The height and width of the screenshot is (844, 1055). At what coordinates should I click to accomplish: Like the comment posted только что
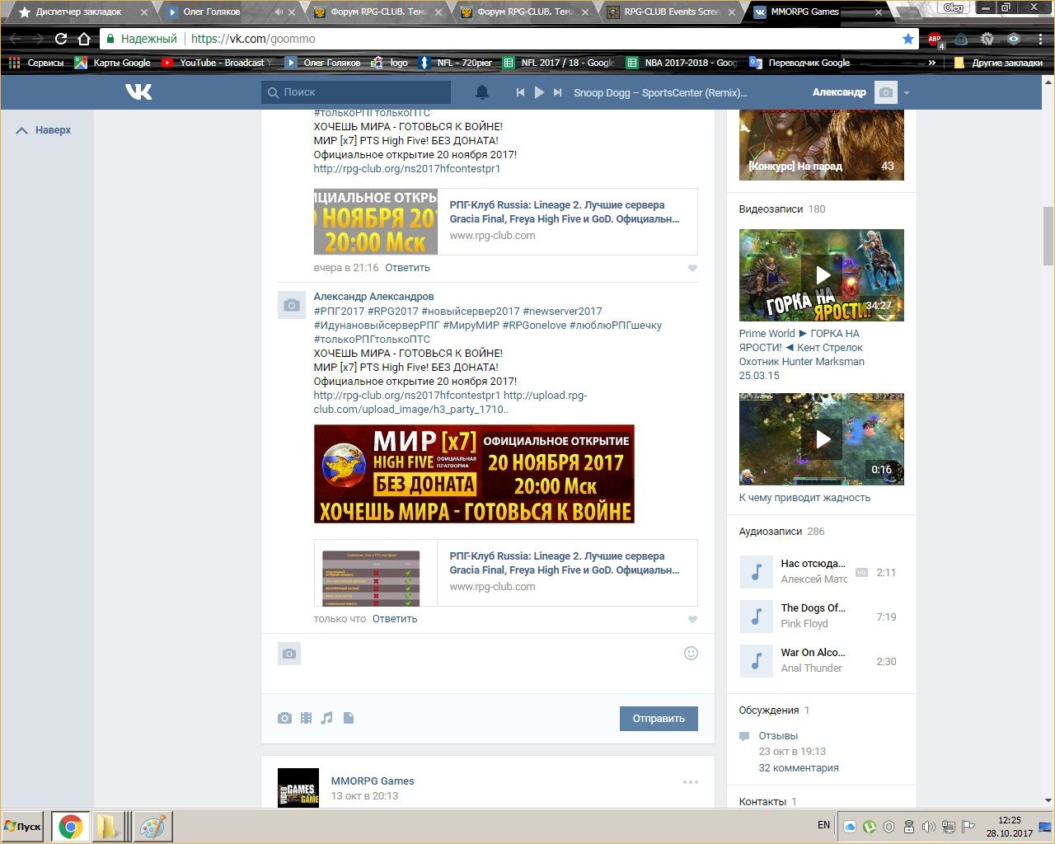pos(692,619)
